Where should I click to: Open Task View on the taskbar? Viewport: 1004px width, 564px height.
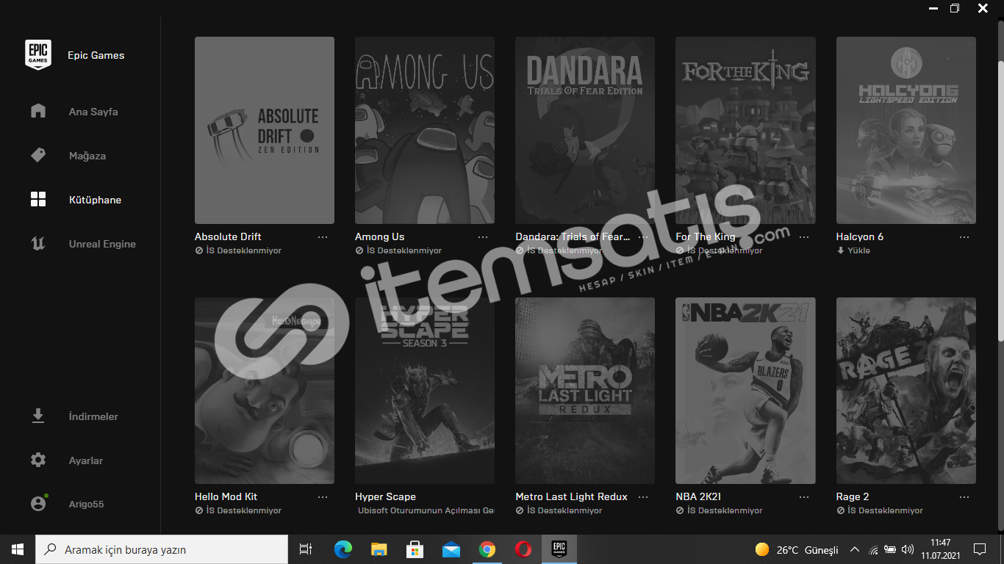tap(306, 549)
